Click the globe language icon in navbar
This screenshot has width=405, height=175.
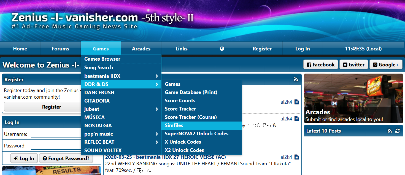[x=222, y=49]
